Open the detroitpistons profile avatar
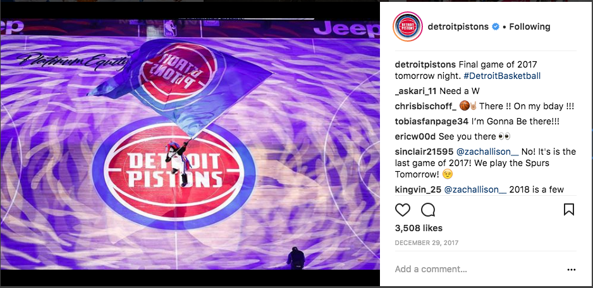This screenshot has width=593, height=288. click(408, 27)
